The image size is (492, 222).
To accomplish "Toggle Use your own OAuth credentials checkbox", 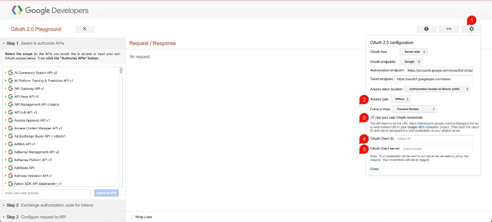I will pos(372,117).
